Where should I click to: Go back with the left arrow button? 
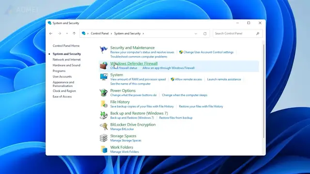[51, 33]
